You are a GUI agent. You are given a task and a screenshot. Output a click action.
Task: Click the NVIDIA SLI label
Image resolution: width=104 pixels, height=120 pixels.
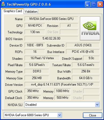15,105
